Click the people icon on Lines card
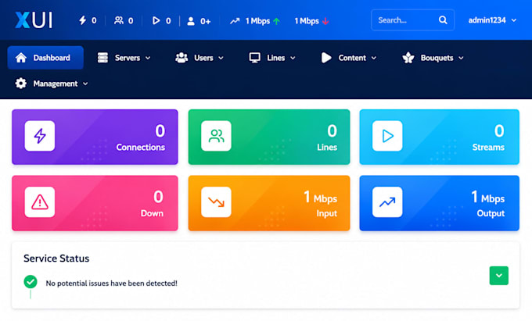 pyautogui.click(x=216, y=136)
